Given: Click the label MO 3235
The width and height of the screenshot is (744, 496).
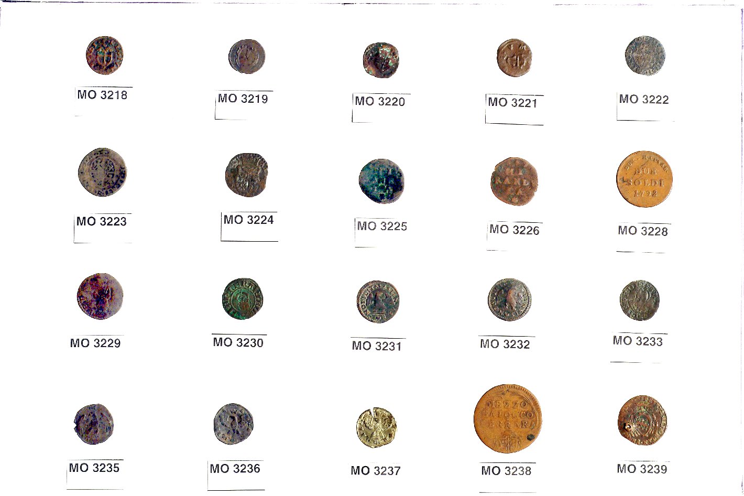Looking at the screenshot, I should point(94,468).
